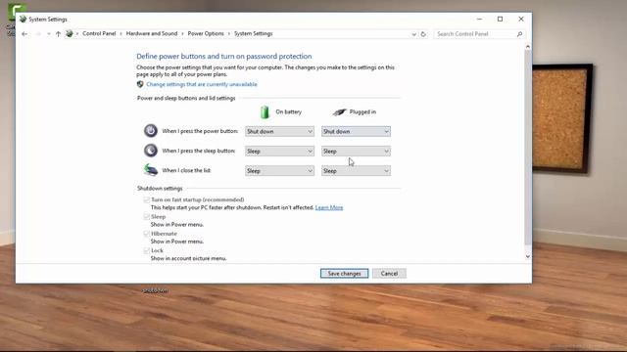Open Change settings that are currently unavailable
The width and height of the screenshot is (627, 352).
tap(202, 84)
